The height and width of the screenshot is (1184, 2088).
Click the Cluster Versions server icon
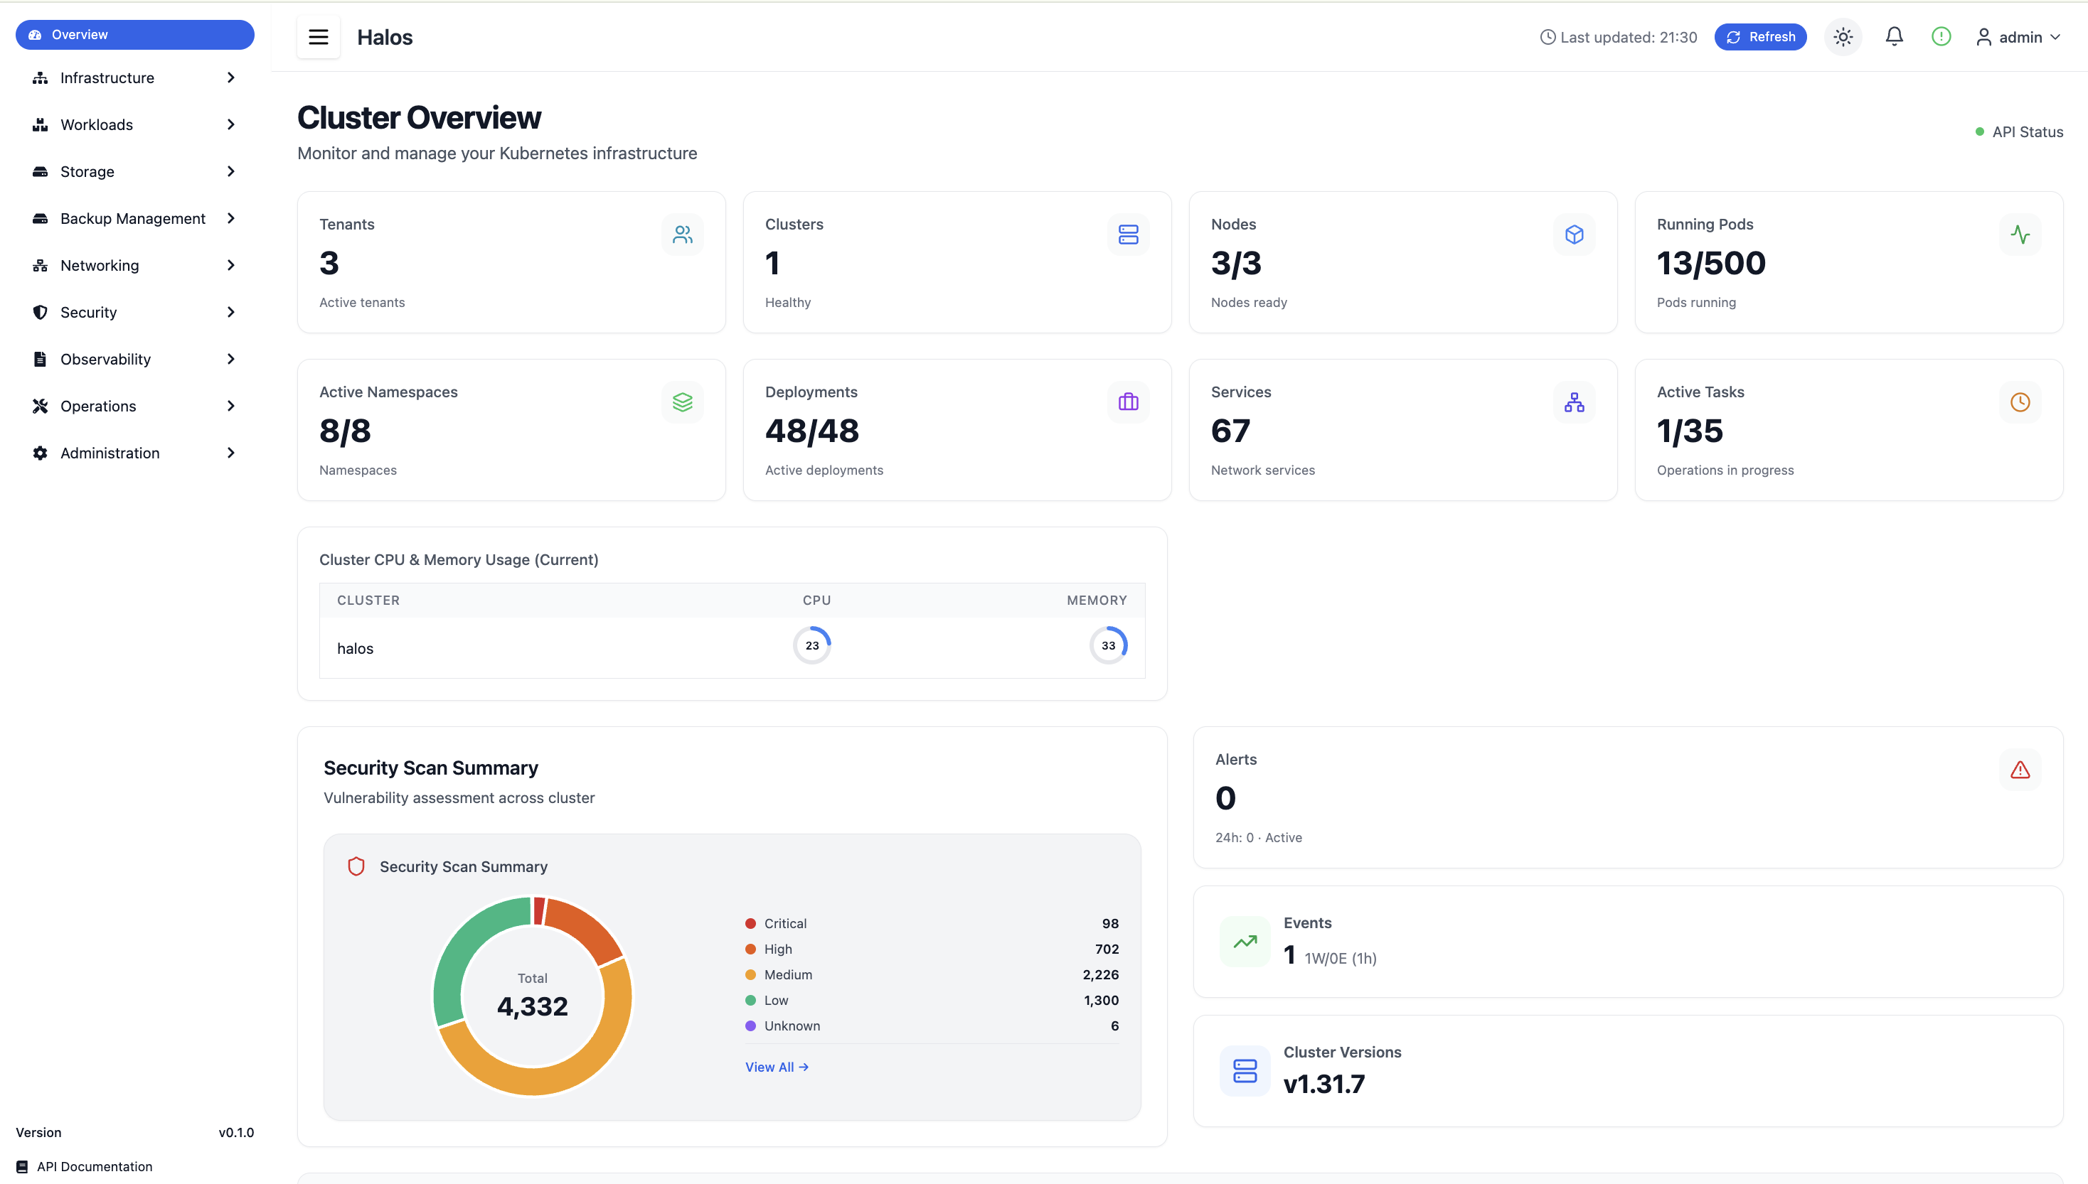tap(1244, 1071)
